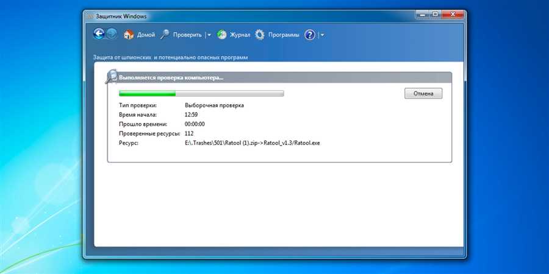The image size is (549, 274).
Task: Open help via the question mark icon
Action: click(x=310, y=35)
